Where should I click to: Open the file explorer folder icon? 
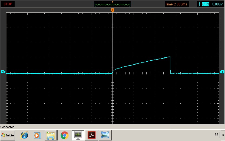pyautogui.click(x=51, y=135)
